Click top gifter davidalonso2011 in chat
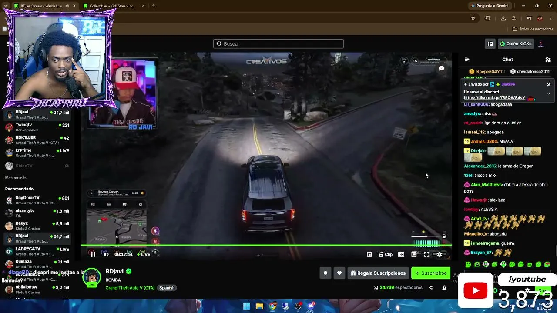Screen dimensions: 557x313 (x=533, y=71)
